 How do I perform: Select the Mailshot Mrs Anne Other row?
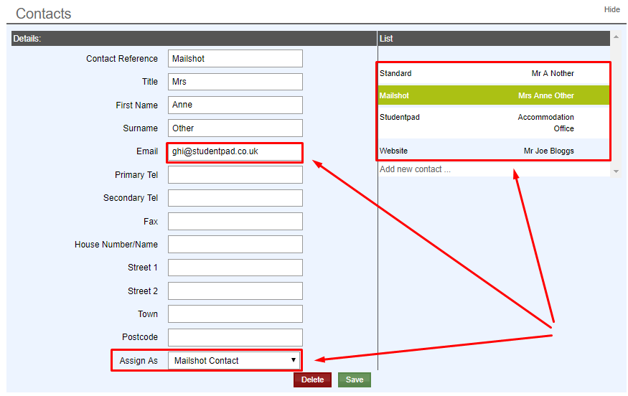tap(494, 95)
